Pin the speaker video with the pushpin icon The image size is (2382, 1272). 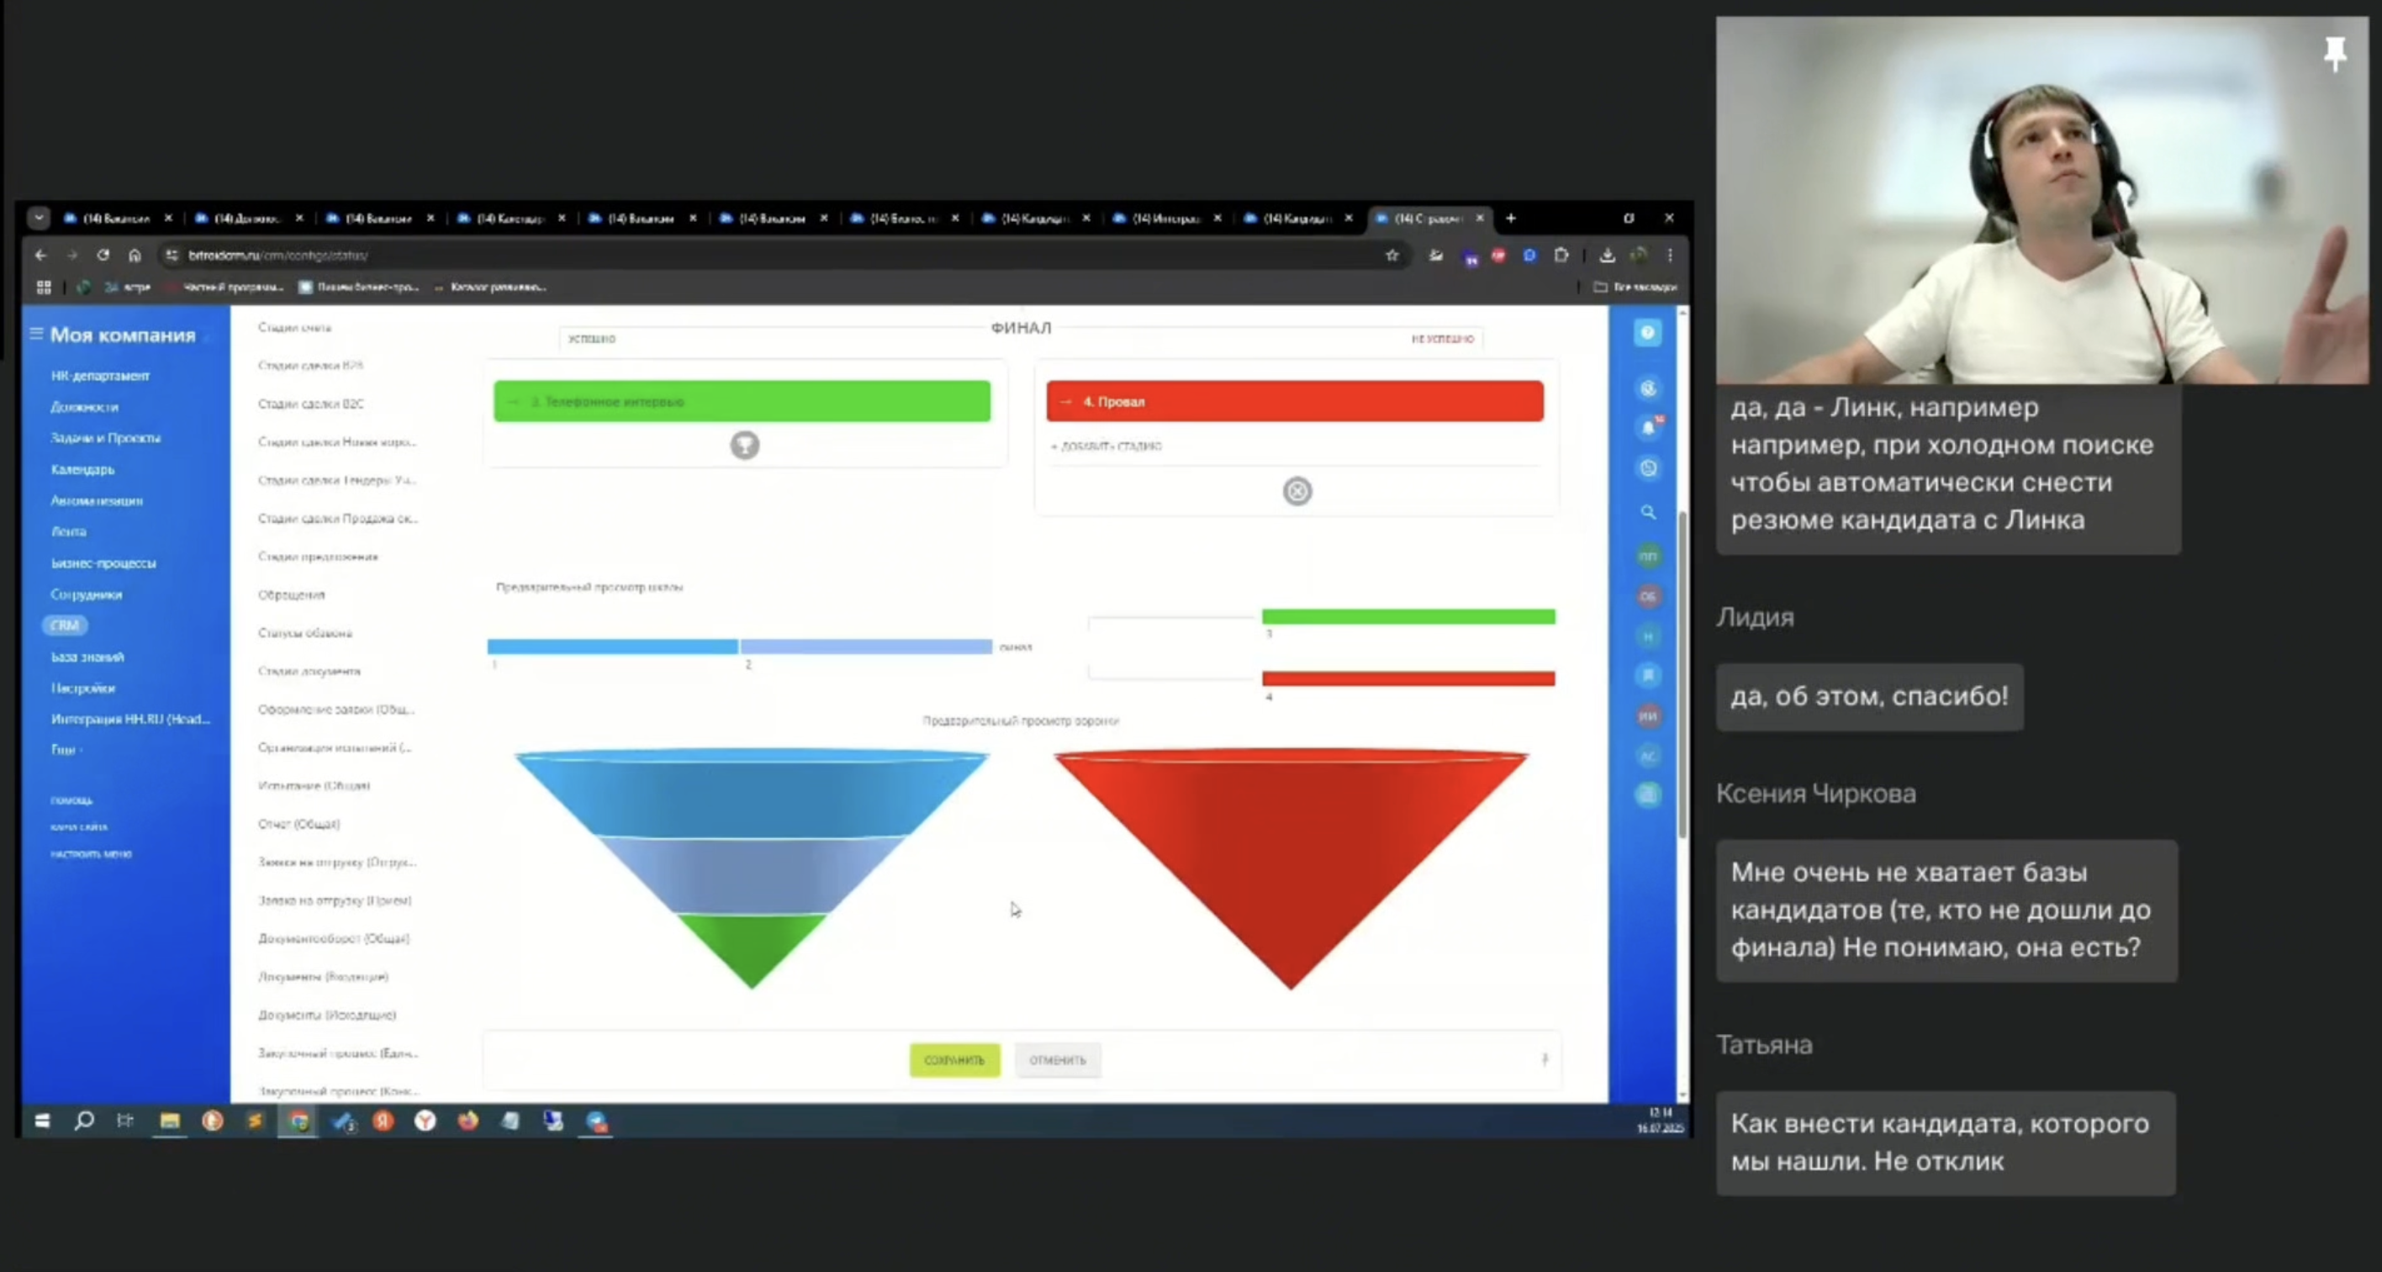pos(2335,53)
